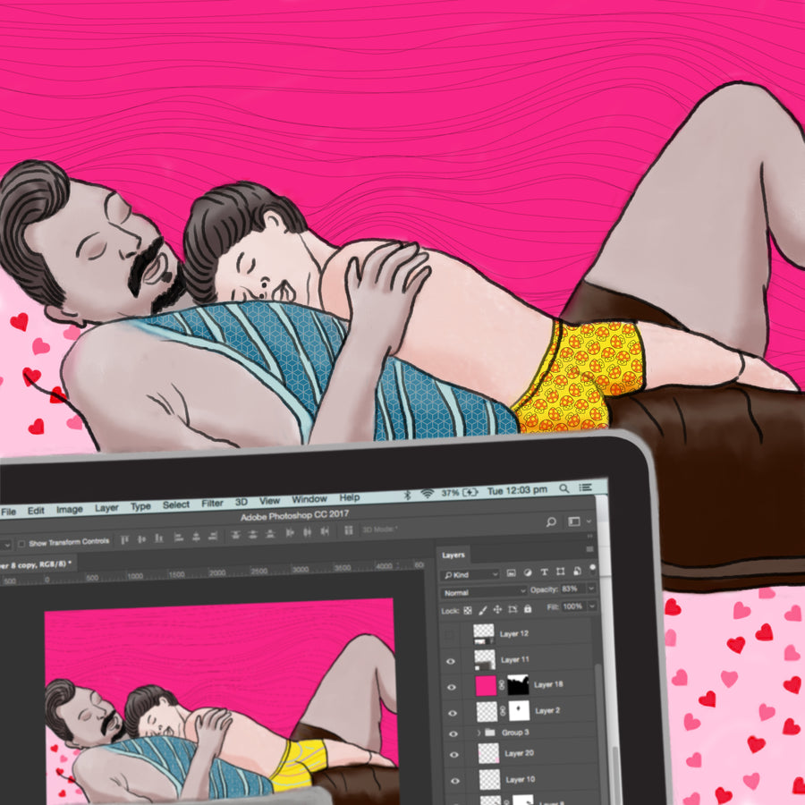
Task: Open the Window menu
Action: (x=309, y=499)
